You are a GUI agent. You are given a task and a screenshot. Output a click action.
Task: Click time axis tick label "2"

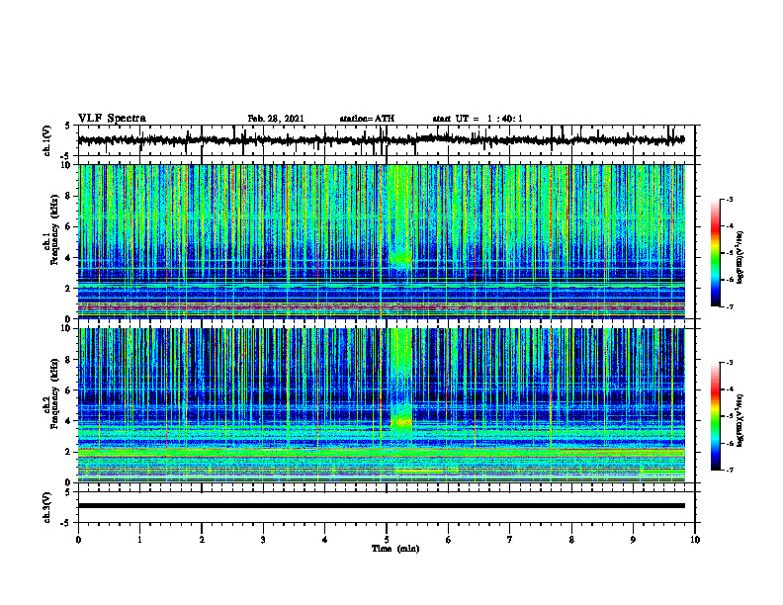202,540
